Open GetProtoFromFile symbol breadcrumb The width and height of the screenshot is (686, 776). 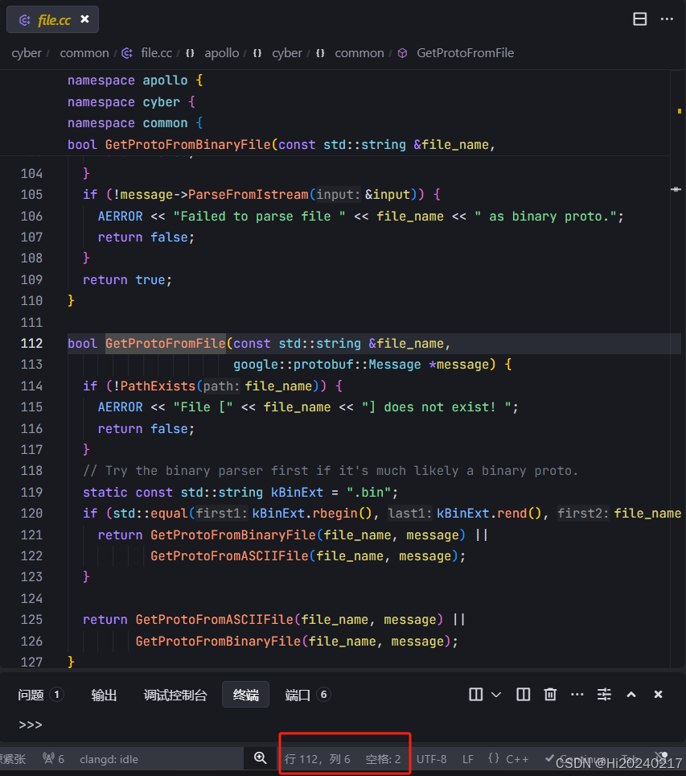pyautogui.click(x=465, y=53)
